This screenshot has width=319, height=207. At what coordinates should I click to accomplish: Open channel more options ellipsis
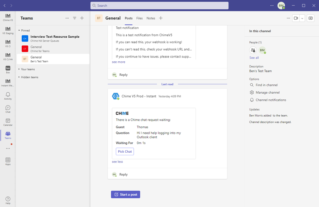coord(288,18)
